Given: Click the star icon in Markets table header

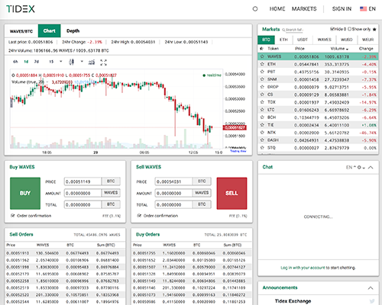Looking at the screenshot, I should 261,49.
